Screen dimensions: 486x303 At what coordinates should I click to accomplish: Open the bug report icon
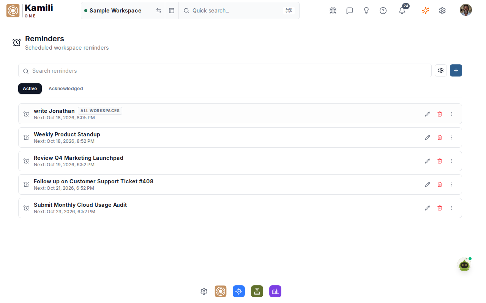(x=333, y=11)
